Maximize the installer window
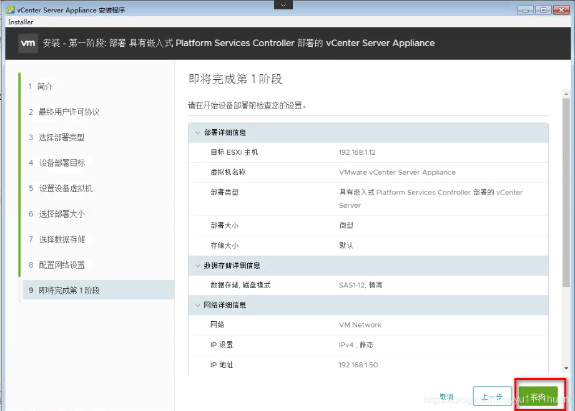575x411 pixels. [543, 10]
